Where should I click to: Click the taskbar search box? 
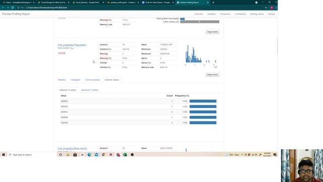(x=32, y=155)
